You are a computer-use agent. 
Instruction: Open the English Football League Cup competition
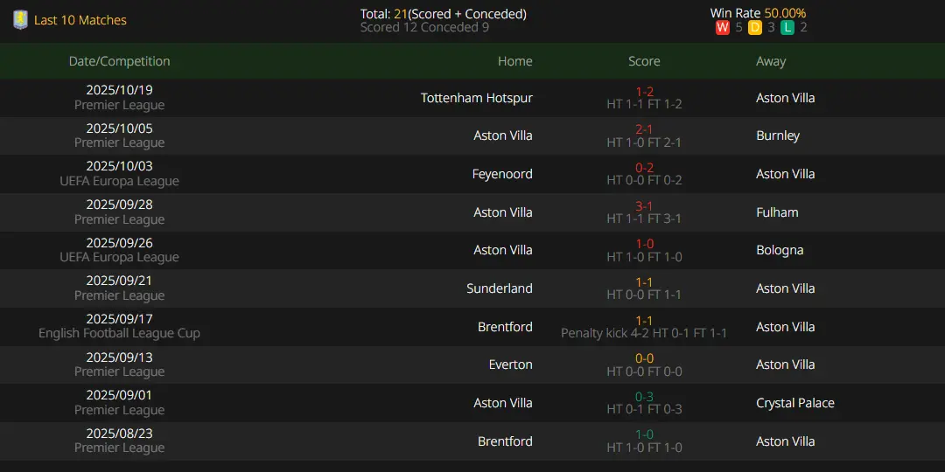(x=119, y=333)
